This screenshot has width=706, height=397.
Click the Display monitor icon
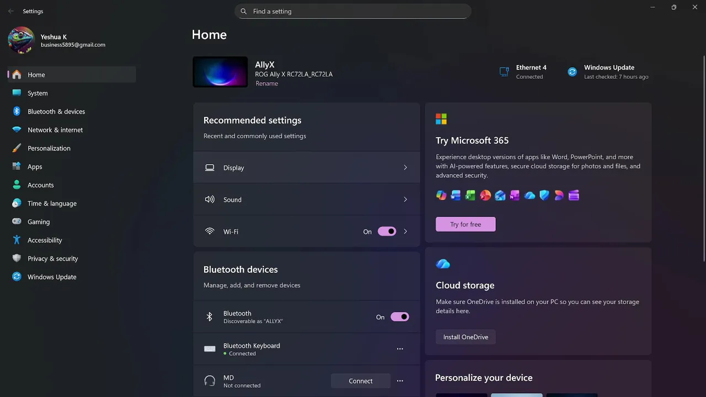[x=210, y=168]
